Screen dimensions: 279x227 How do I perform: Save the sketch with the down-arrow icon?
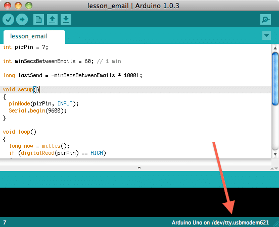coord(66,19)
